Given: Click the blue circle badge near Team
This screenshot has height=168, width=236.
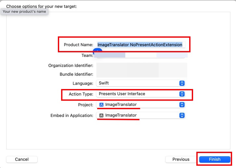Looking at the screenshot, I should point(98,51).
